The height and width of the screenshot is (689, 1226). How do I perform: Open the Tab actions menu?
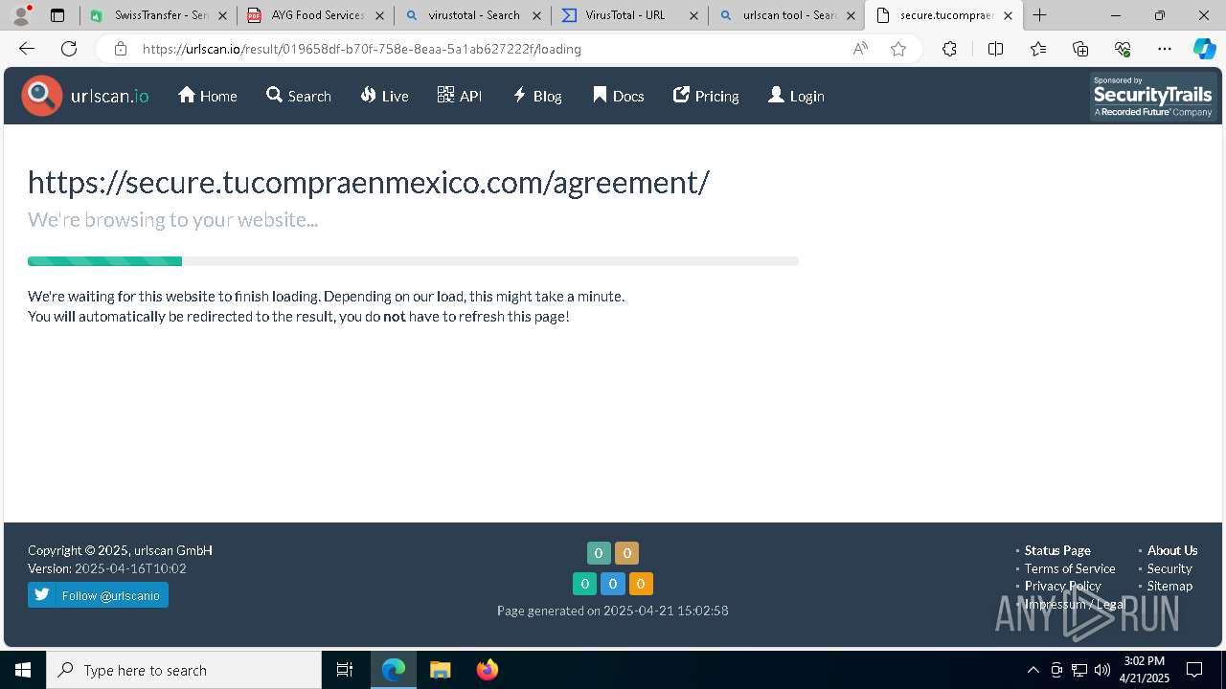(x=57, y=15)
